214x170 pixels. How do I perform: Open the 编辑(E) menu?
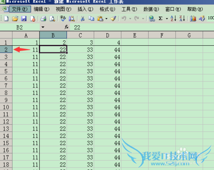[42, 9]
